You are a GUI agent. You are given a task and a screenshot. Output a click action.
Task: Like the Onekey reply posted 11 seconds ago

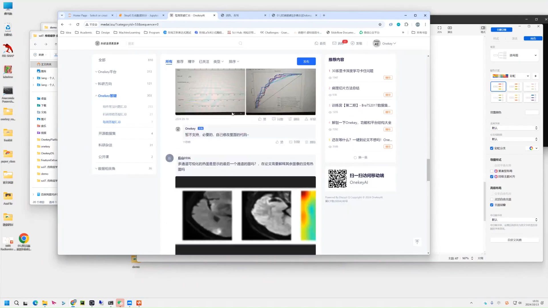[279, 142]
